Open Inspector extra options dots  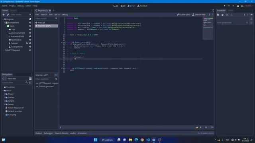pyautogui.click(x=231, y=15)
